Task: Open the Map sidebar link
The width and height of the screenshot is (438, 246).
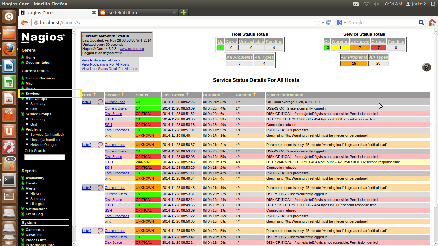Action: pyautogui.click(x=29, y=83)
